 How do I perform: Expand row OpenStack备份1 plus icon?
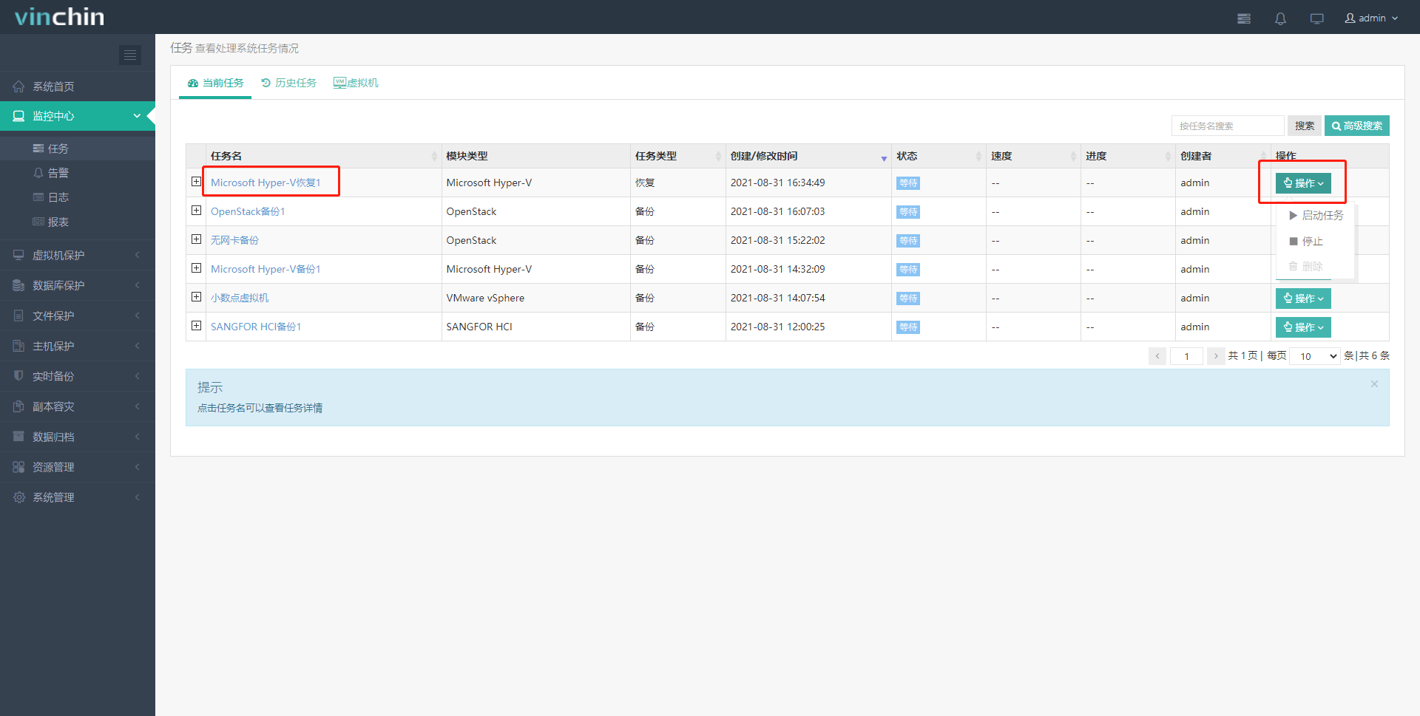pyautogui.click(x=196, y=211)
